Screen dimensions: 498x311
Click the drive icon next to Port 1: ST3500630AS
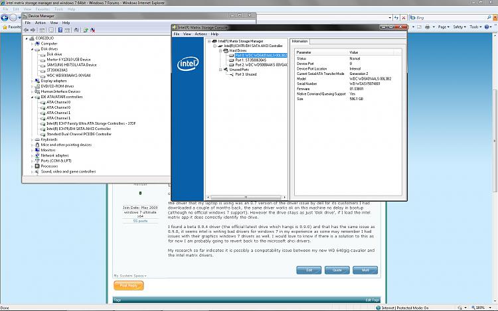click(x=232, y=60)
